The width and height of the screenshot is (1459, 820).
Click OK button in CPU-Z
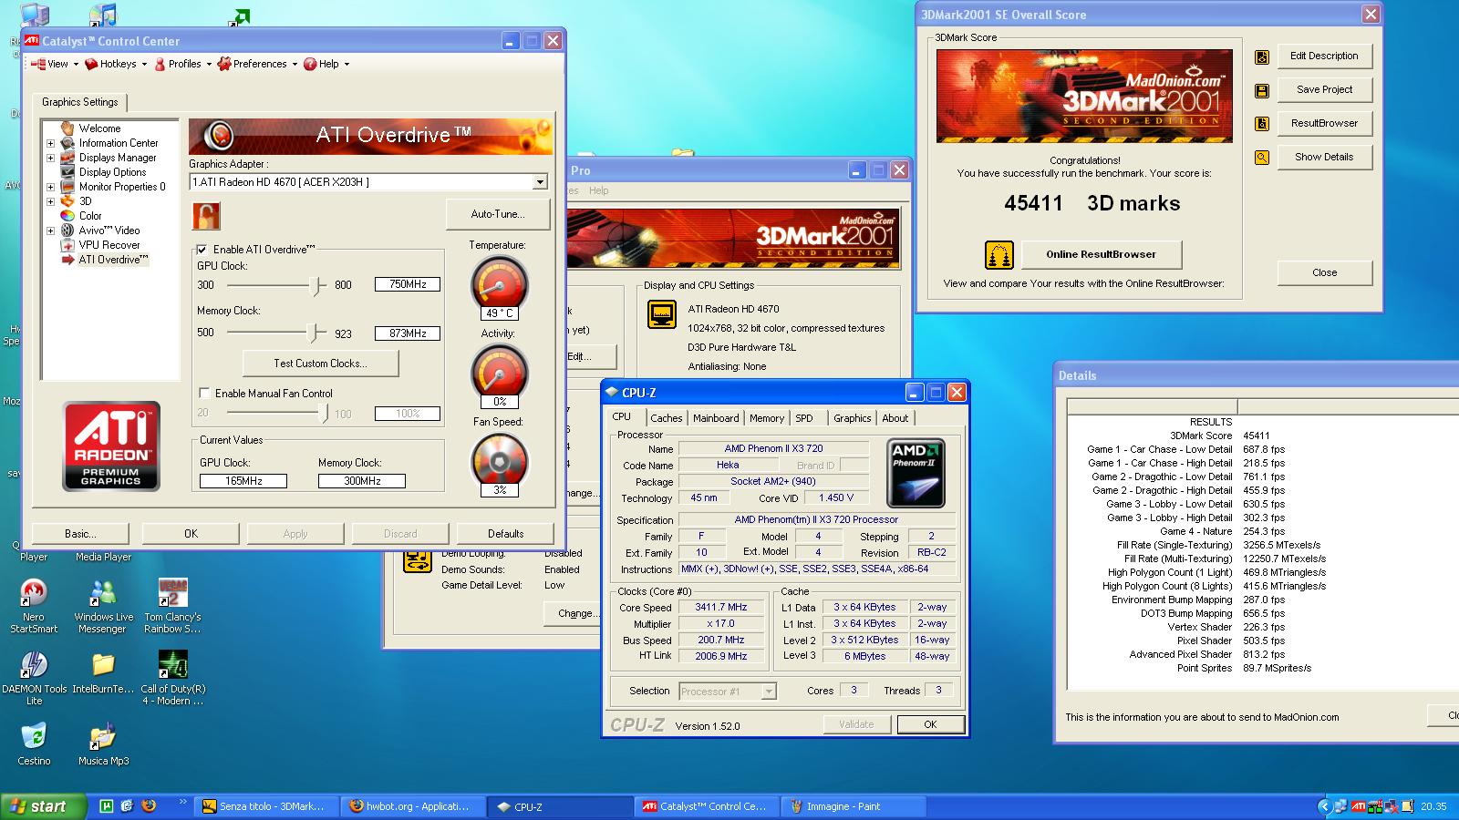click(x=930, y=724)
